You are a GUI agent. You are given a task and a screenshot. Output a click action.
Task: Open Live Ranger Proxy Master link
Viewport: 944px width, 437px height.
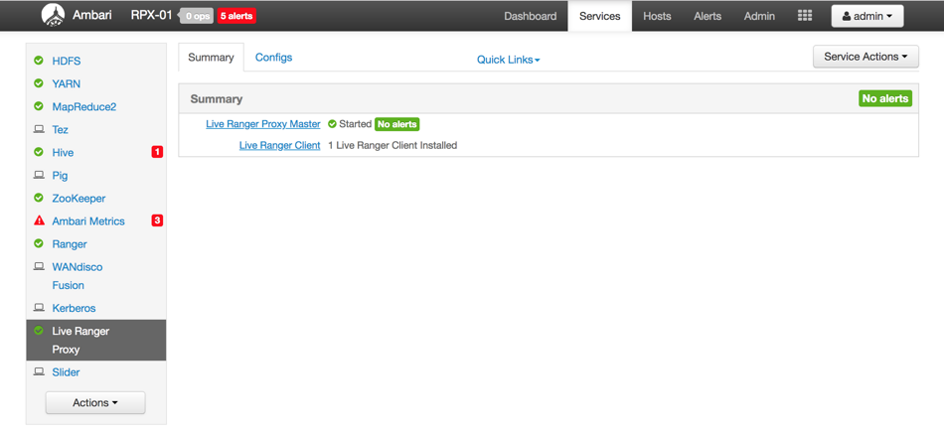click(263, 124)
